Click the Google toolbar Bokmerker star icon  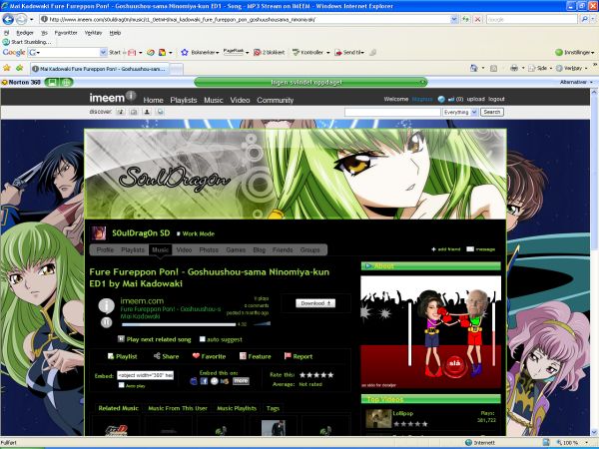pos(185,52)
